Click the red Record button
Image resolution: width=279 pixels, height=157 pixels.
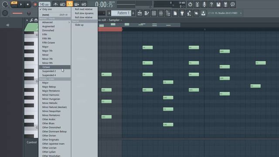click(x=35, y=4)
